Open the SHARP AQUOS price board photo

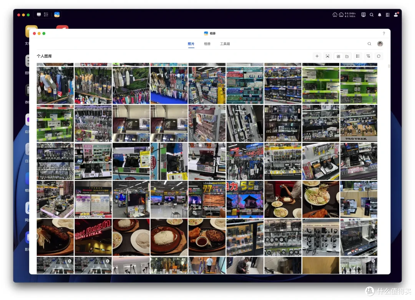(x=93, y=199)
